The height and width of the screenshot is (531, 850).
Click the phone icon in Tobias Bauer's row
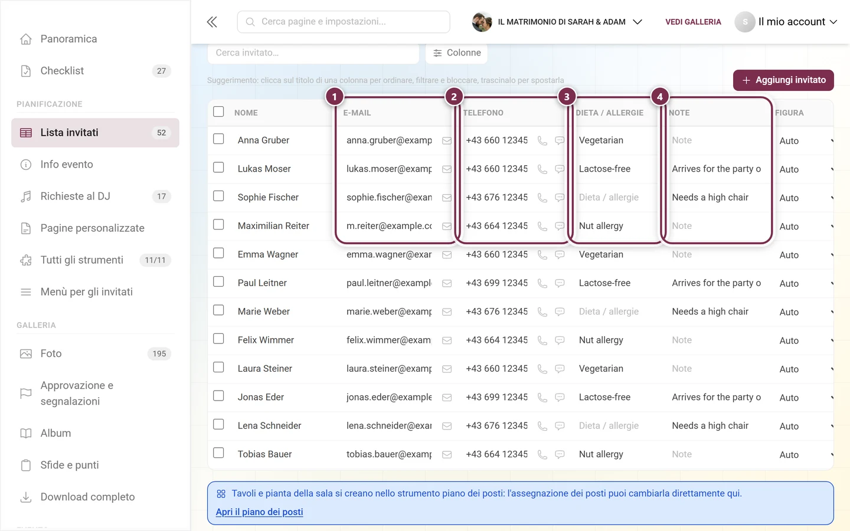542,454
